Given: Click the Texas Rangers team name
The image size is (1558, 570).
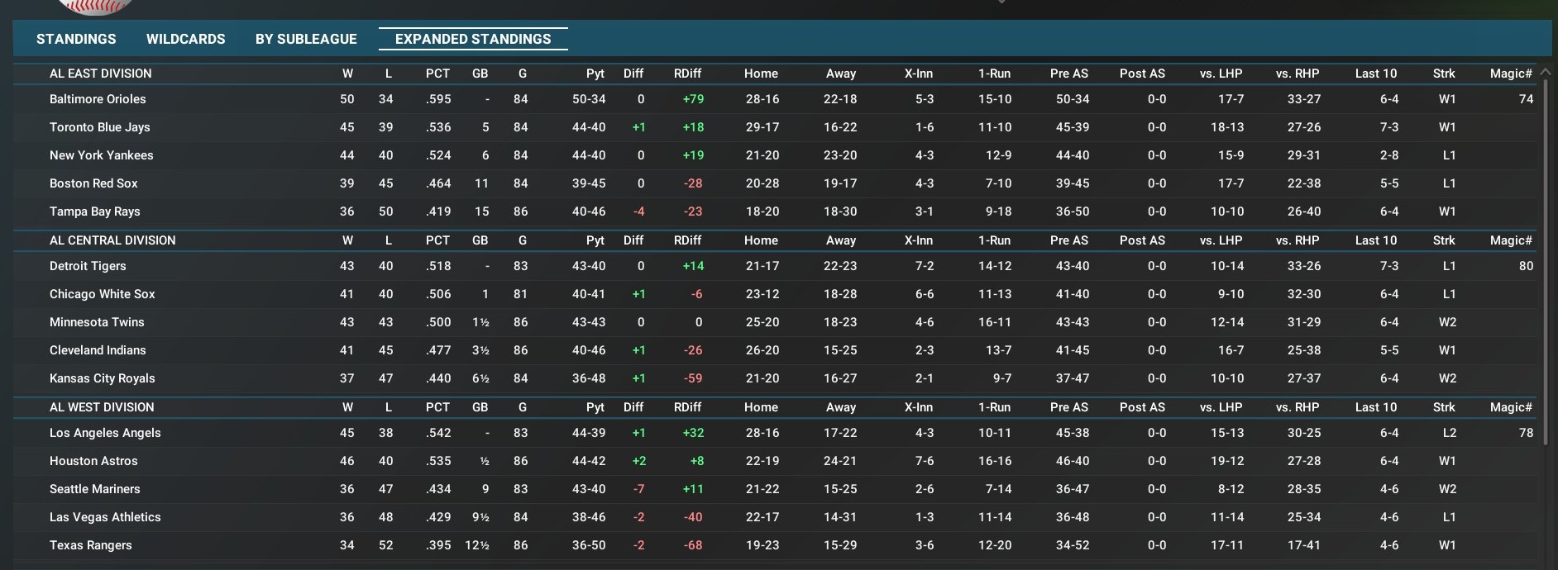Looking at the screenshot, I should coord(90,545).
